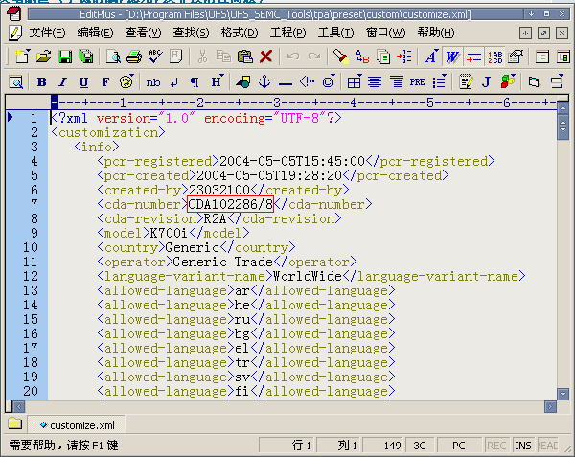Click the Save file toolbar icon
575x457 pixels.
pos(65,57)
